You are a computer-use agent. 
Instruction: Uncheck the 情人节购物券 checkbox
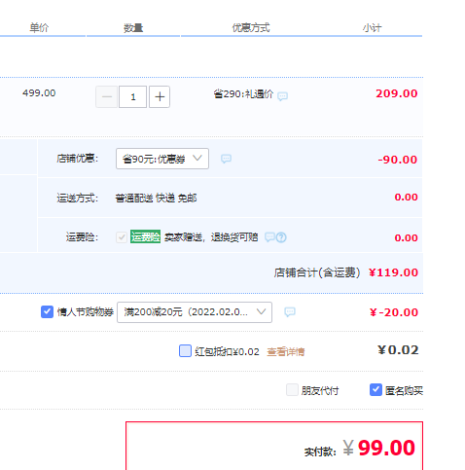pyautogui.click(x=47, y=311)
